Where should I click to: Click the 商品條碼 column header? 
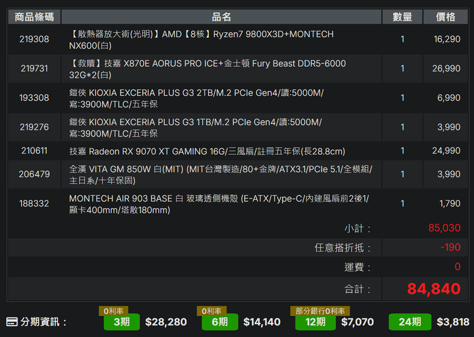tap(34, 16)
